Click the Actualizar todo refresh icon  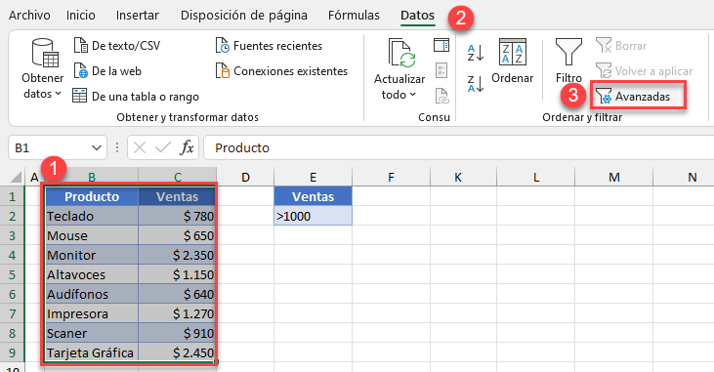(x=401, y=53)
